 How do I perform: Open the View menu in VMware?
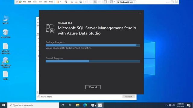35,2
